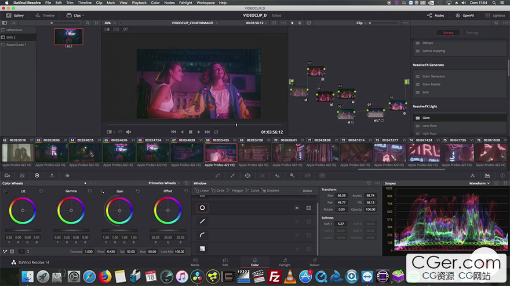Open the VIDEOCLIP_CONFORMADO timeline dropdown
Image resolution: width=510 pixels, height=286 pixels.
[x=195, y=23]
